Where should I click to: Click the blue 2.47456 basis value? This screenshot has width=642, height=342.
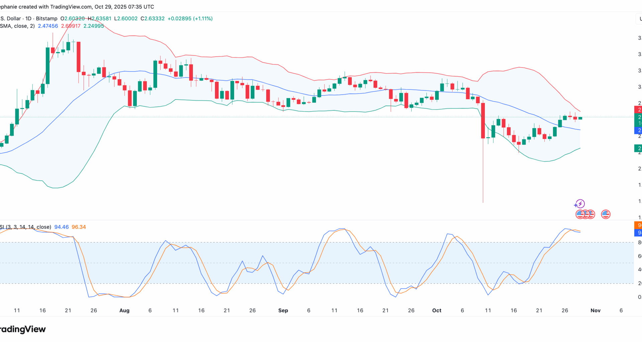click(x=48, y=26)
